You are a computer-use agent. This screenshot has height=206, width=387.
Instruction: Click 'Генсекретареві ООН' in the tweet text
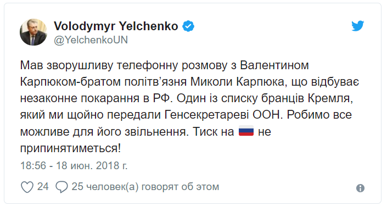point(223,115)
